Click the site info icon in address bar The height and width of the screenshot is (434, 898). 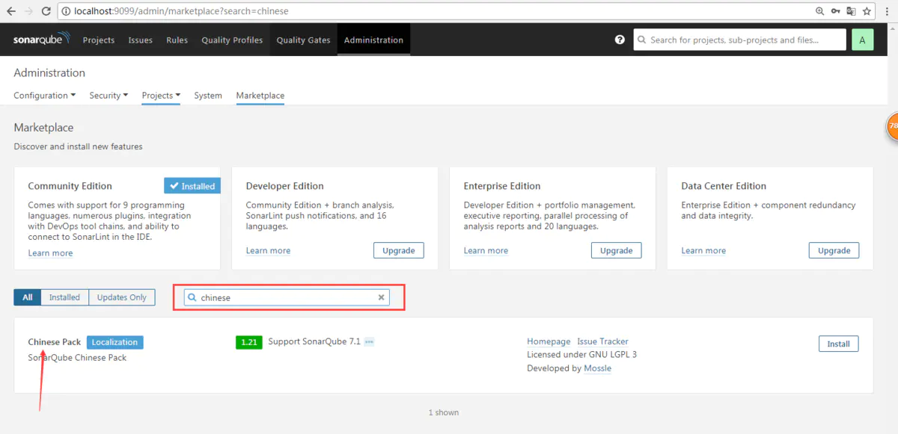65,11
